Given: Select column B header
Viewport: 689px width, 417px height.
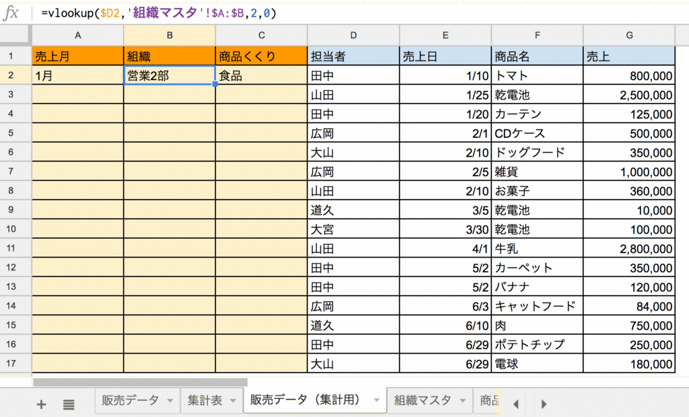Looking at the screenshot, I should (x=170, y=35).
